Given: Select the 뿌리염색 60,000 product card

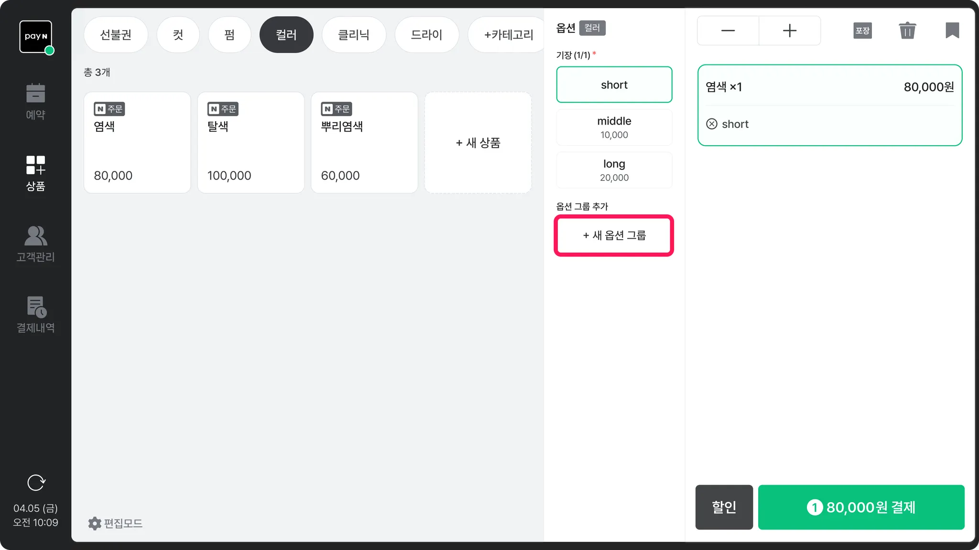Looking at the screenshot, I should point(364,143).
